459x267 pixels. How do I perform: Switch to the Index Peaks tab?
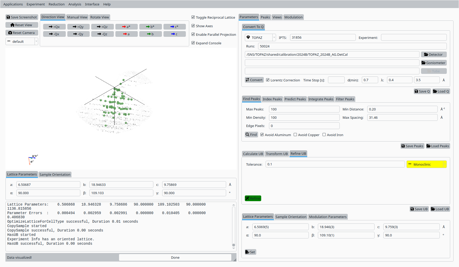272,99
